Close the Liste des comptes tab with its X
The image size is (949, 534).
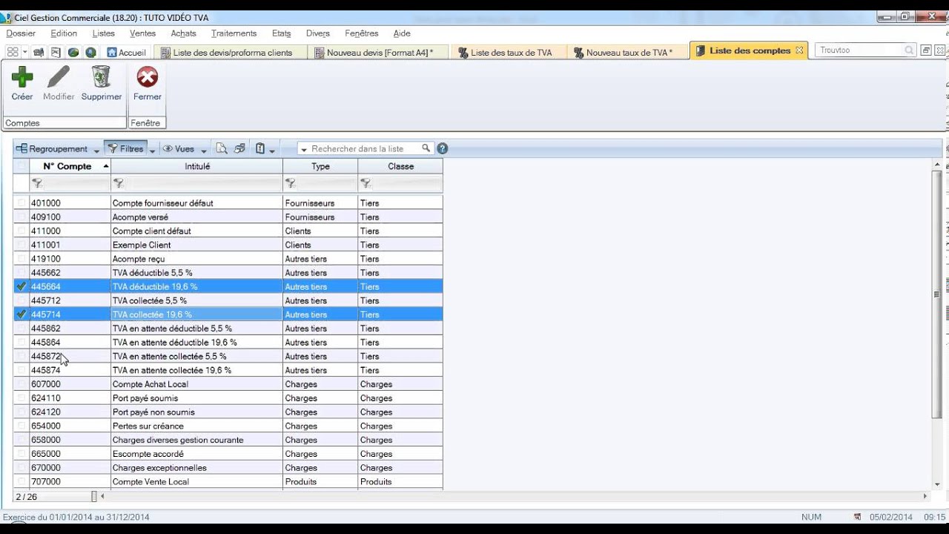[x=799, y=50]
